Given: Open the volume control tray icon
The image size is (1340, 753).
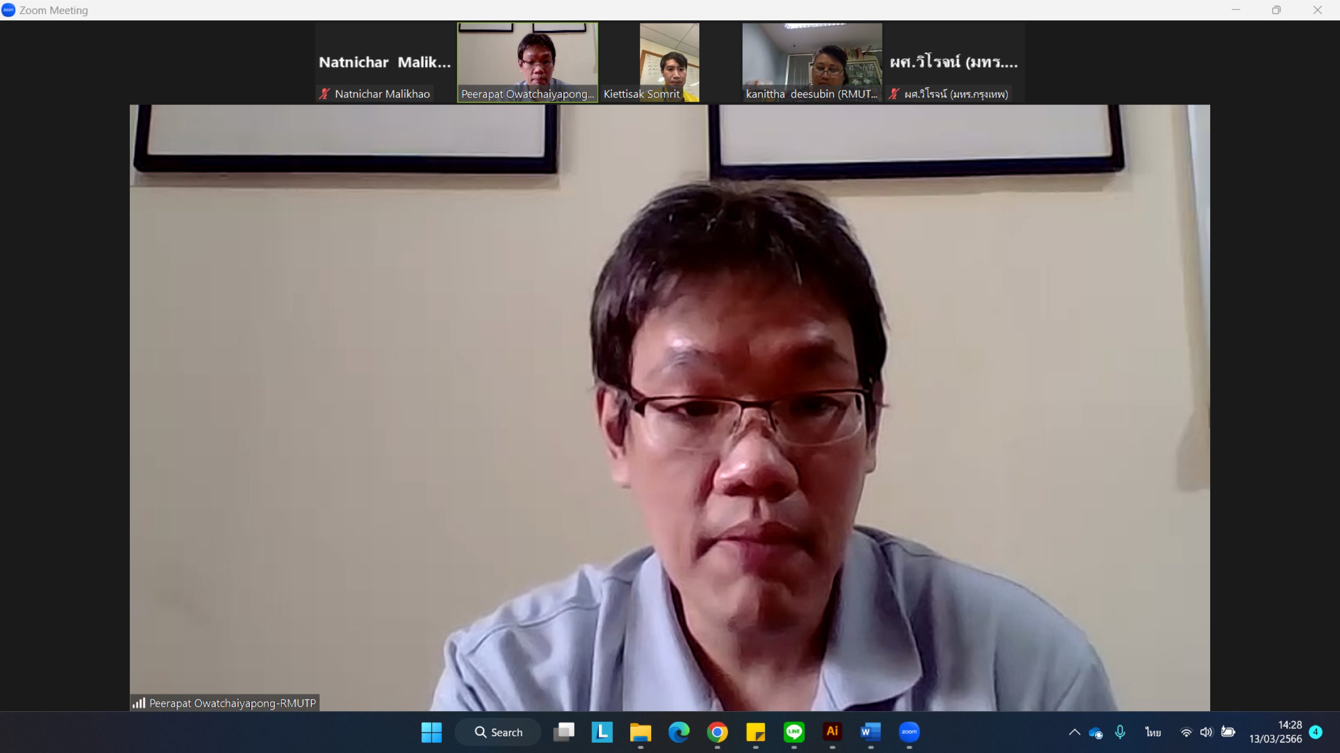Looking at the screenshot, I should coord(1206,732).
